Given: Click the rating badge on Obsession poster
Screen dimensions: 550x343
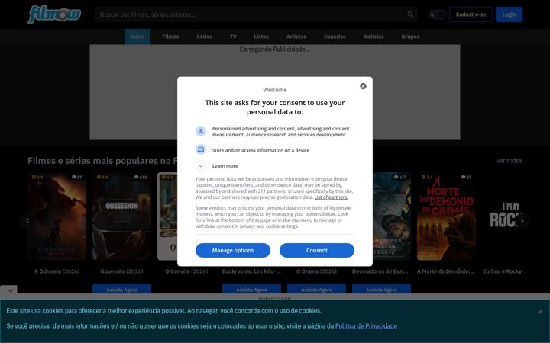Looking at the screenshot, I should (x=103, y=177).
